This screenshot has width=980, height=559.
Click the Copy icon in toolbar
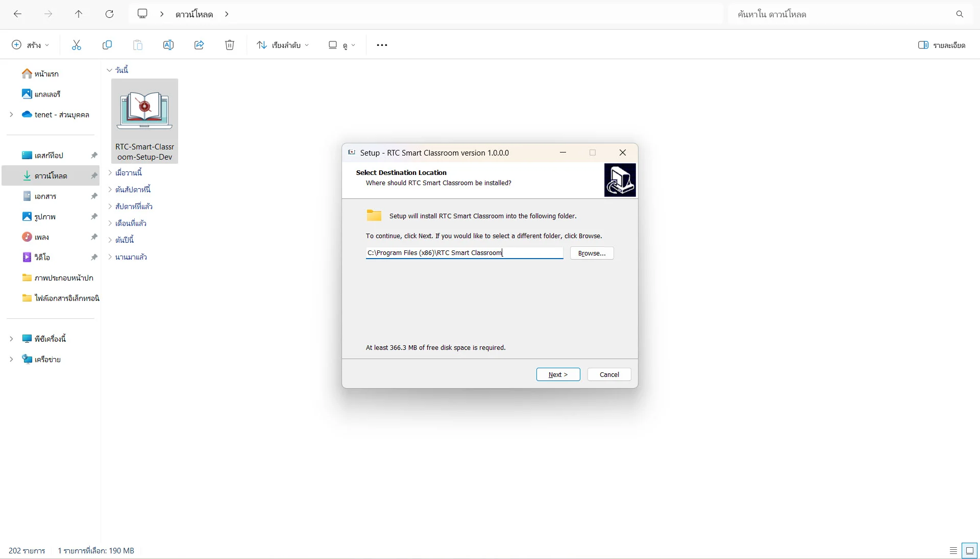(107, 45)
